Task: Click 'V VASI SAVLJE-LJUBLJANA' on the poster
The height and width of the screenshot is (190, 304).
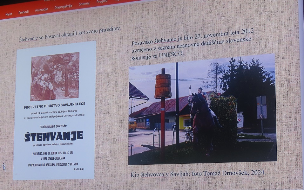Action: (x=53, y=159)
